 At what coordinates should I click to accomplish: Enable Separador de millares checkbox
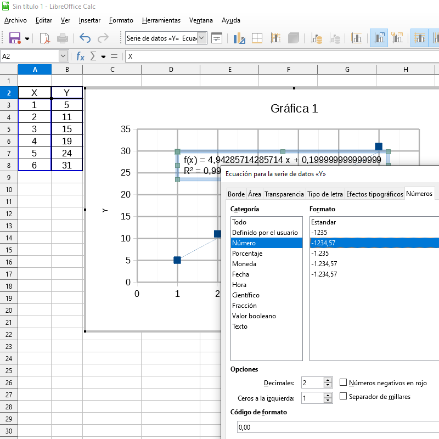(x=343, y=396)
